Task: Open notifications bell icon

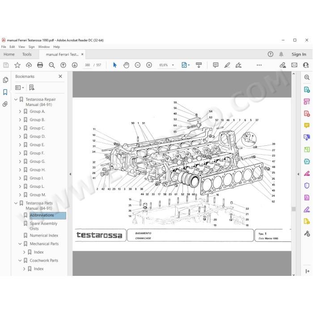Action: [x=281, y=54]
